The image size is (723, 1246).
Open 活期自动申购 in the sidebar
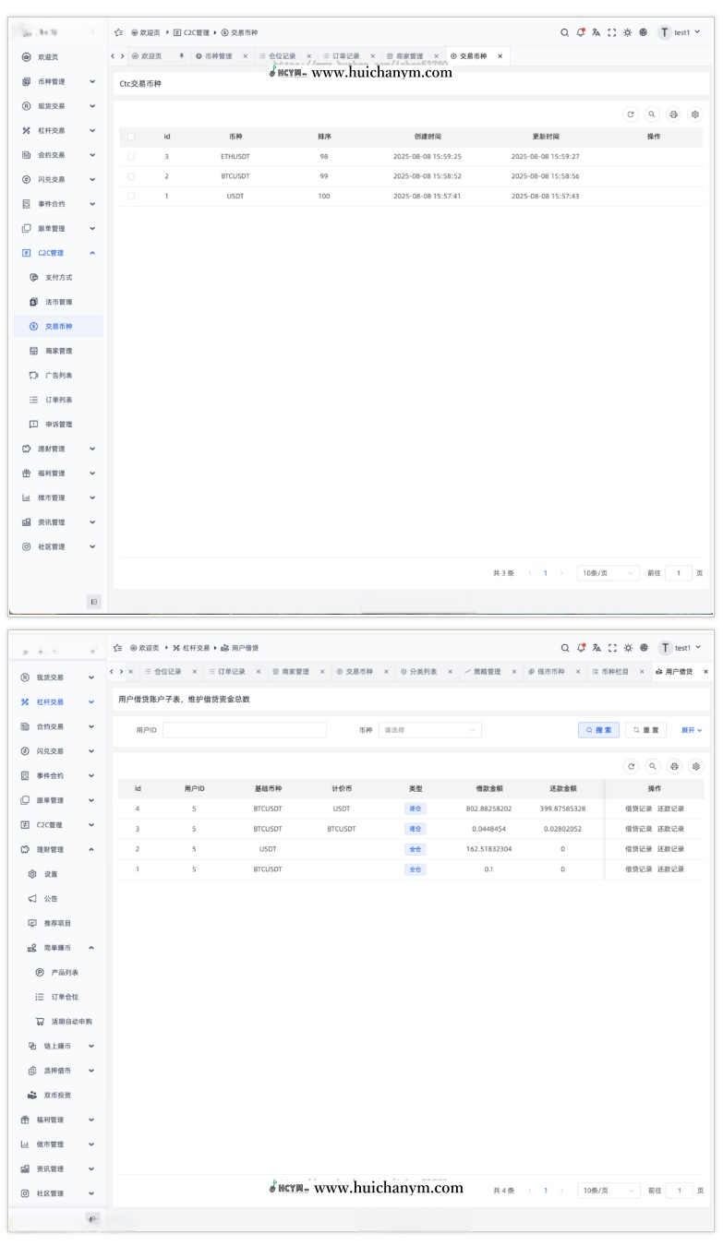click(71, 1022)
